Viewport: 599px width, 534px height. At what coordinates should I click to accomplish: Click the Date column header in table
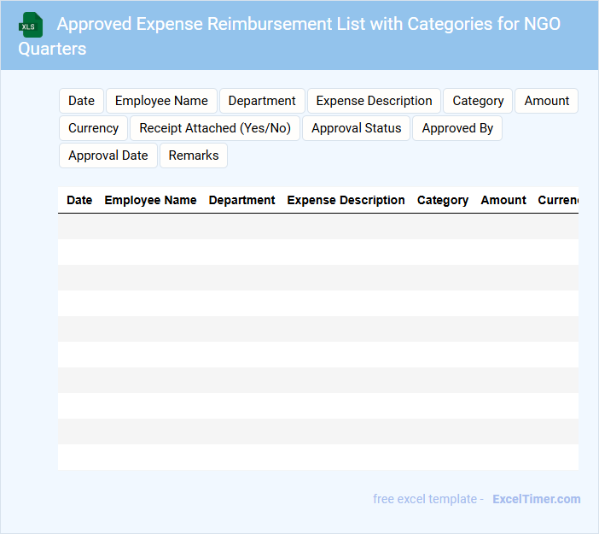click(79, 200)
